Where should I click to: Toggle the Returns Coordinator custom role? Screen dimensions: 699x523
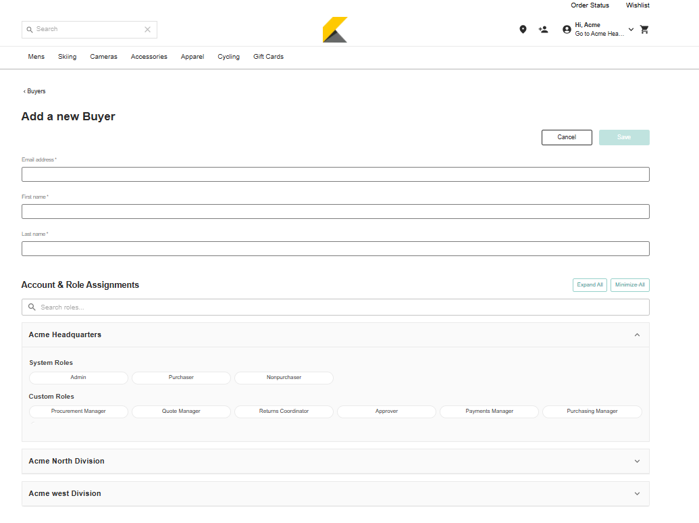(284, 412)
